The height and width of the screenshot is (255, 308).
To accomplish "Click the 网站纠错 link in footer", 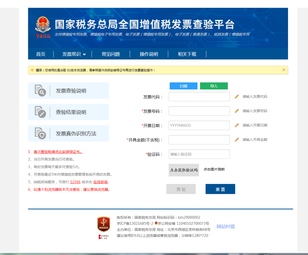I will 226,227.
